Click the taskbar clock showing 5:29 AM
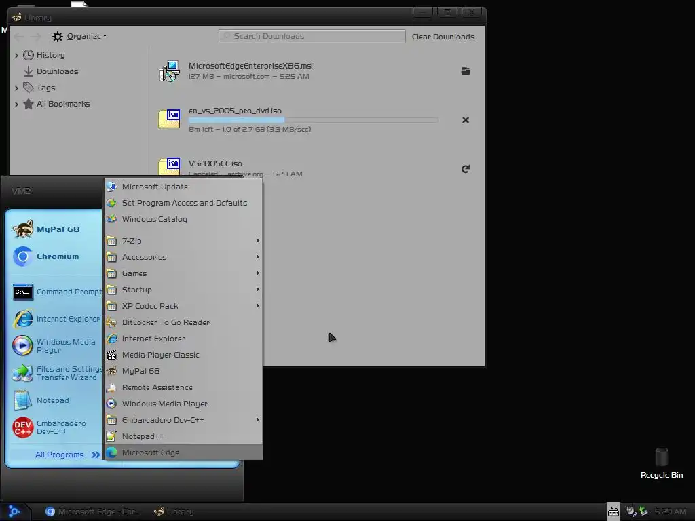The width and height of the screenshot is (695, 521). [x=671, y=512]
